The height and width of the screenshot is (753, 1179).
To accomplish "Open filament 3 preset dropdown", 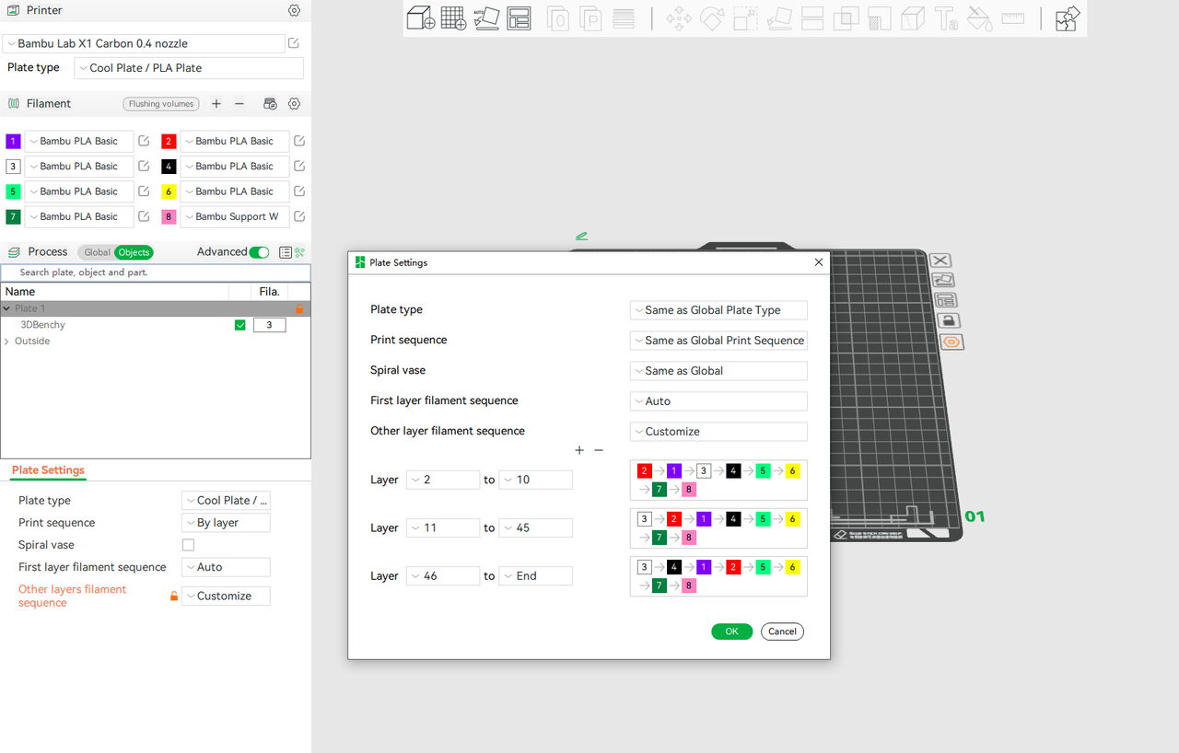I will pos(79,167).
